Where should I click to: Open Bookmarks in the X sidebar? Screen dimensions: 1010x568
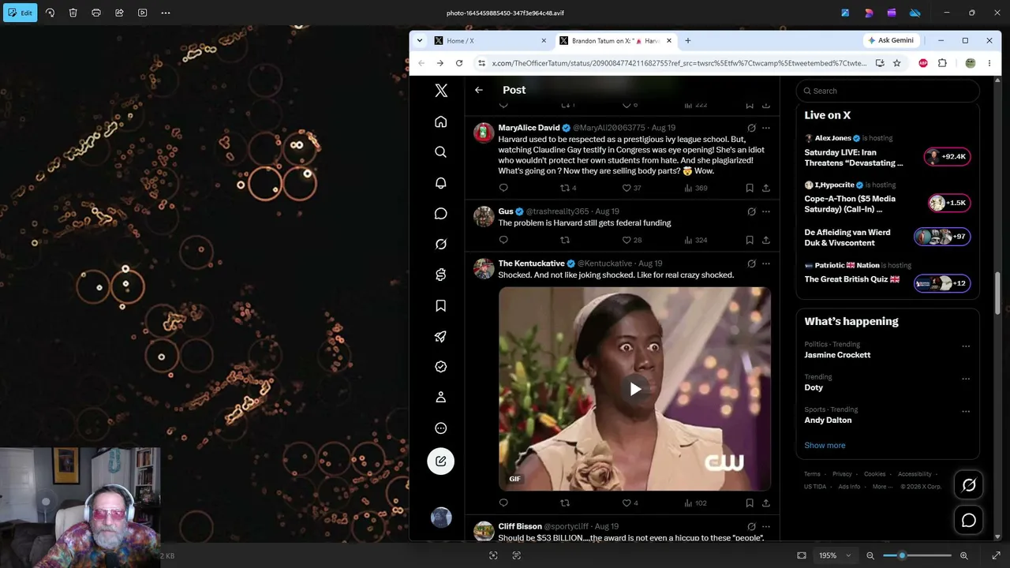coord(441,306)
